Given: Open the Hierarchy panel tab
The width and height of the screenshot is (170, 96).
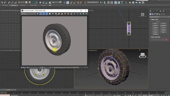Looking at the screenshot, I should pyautogui.click(x=157, y=11).
